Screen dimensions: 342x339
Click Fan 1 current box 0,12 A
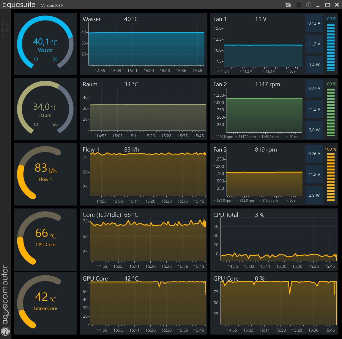coord(314,23)
